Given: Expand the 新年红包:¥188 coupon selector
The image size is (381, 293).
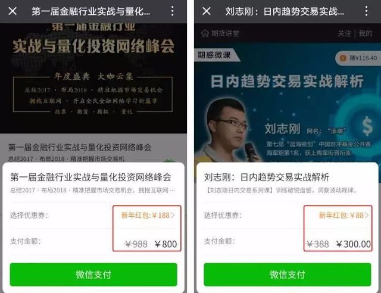Looking at the screenshot, I should pos(148,215).
